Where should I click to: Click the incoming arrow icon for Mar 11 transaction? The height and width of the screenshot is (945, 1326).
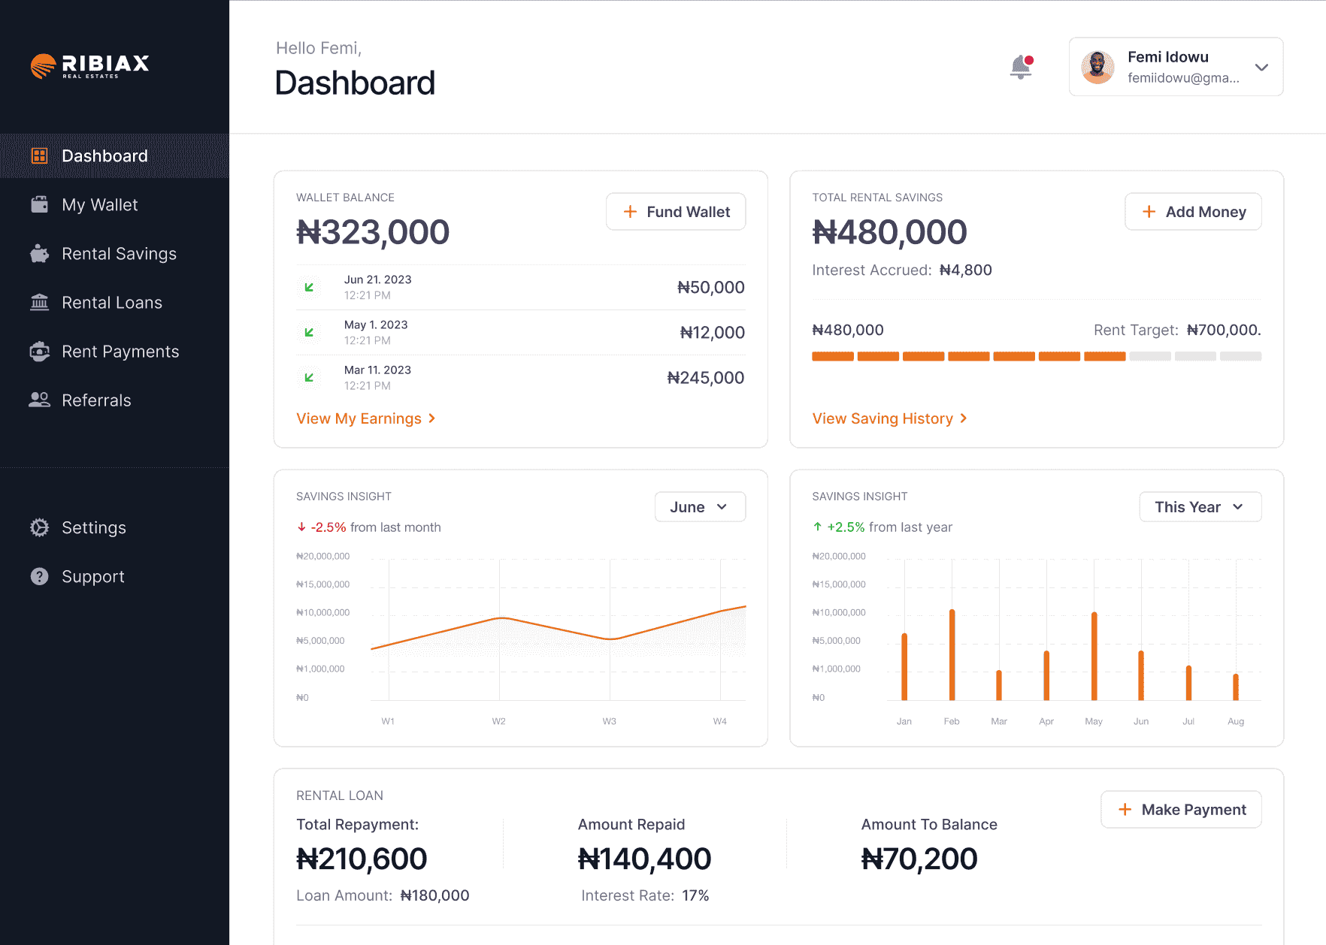click(309, 377)
